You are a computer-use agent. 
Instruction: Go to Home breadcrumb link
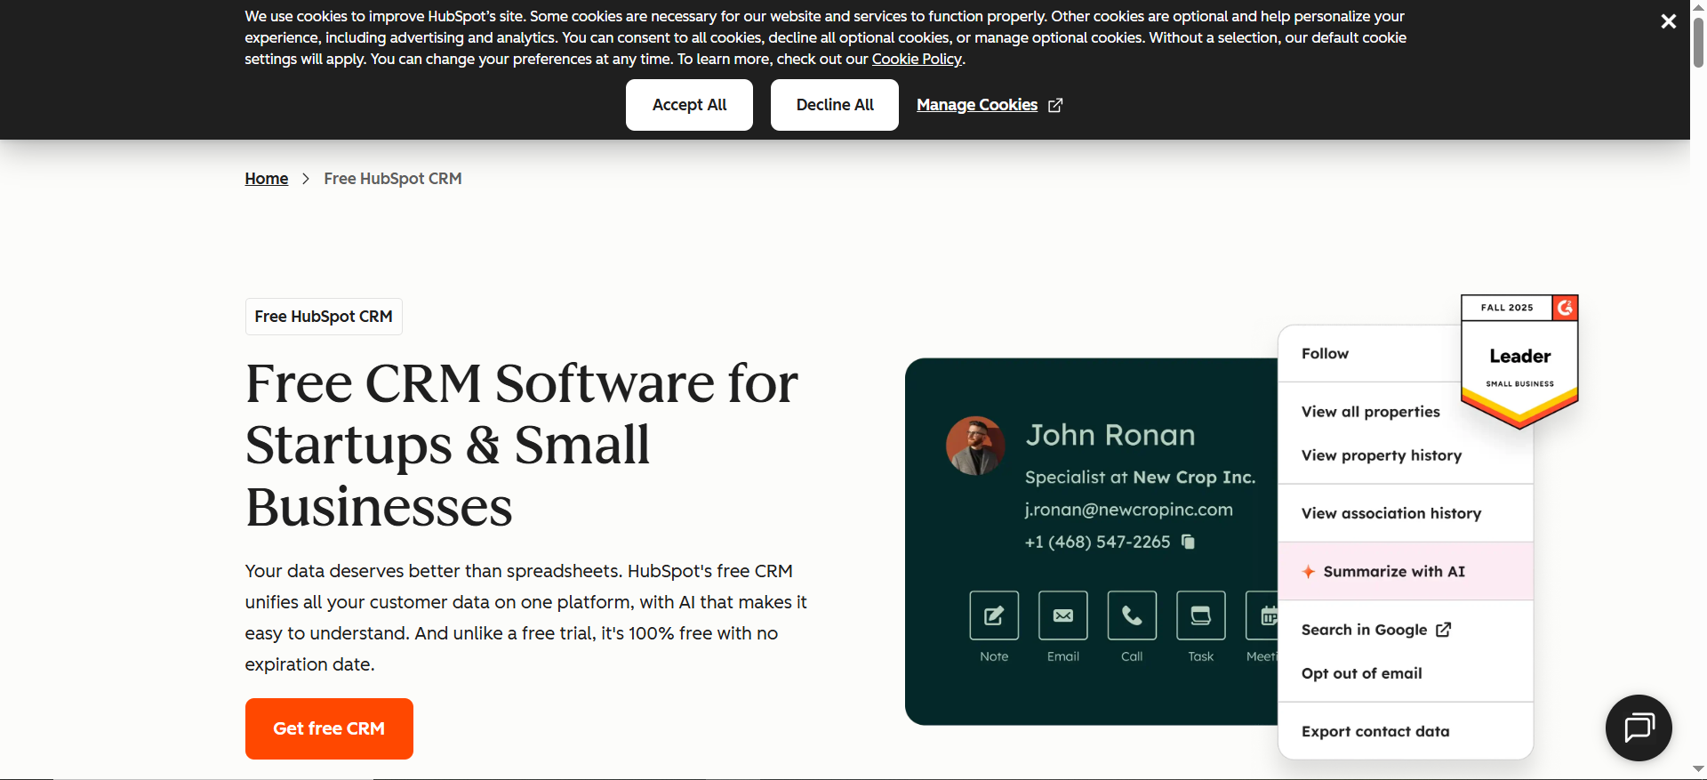(x=267, y=179)
